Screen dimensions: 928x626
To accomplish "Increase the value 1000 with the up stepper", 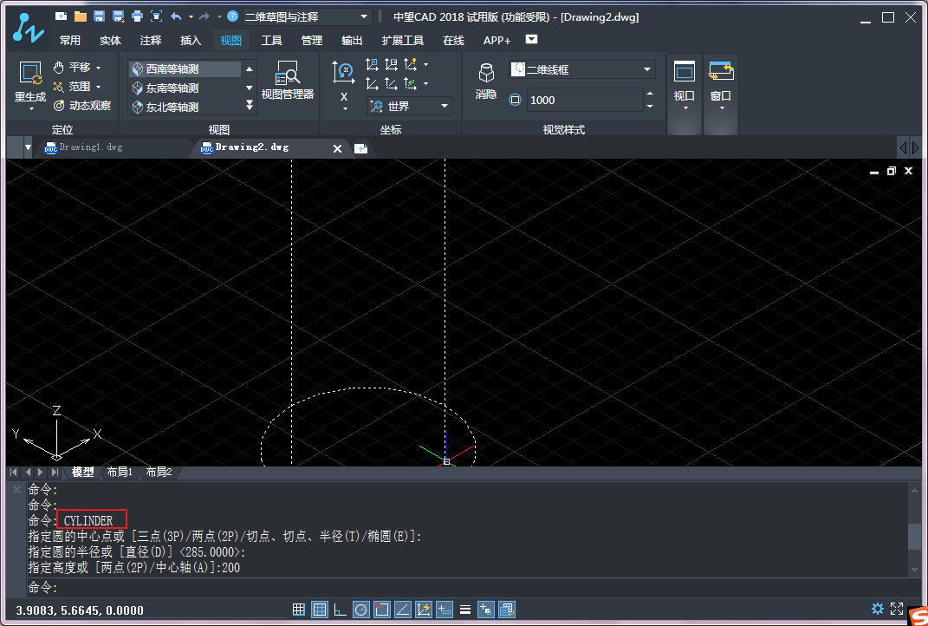I will [649, 95].
